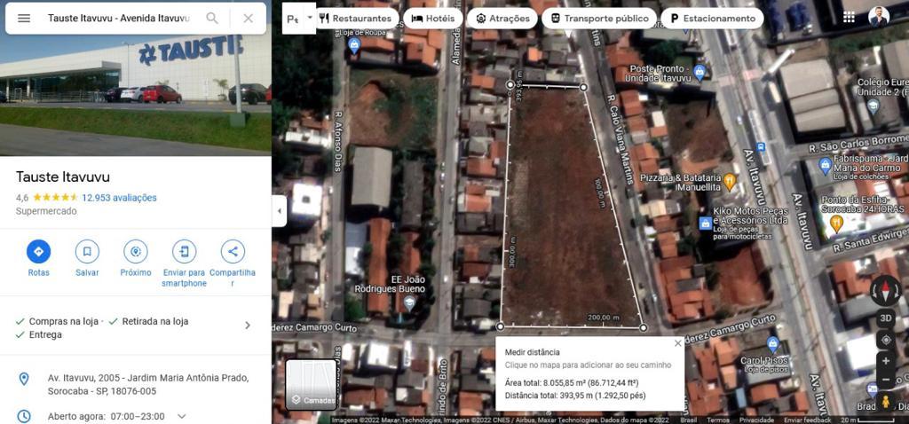909x424 pixels.
Task: Click the Street View pegman icon
Action: (886, 402)
